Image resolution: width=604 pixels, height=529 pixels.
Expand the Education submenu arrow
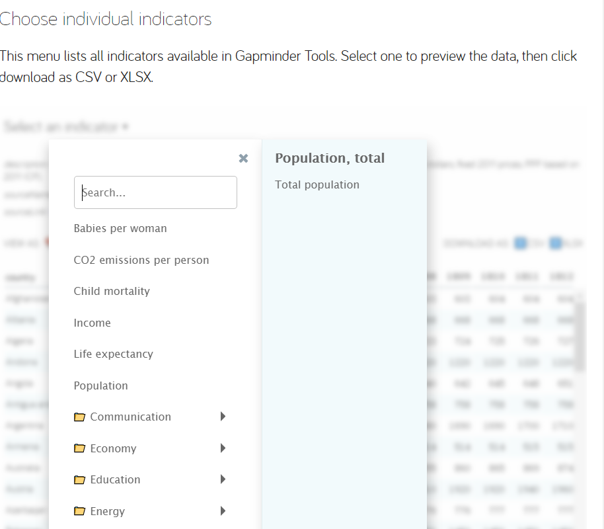[x=223, y=479]
